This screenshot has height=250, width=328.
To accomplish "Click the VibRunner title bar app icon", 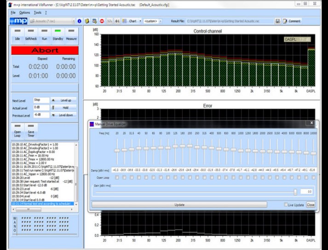I will coord(11,5).
